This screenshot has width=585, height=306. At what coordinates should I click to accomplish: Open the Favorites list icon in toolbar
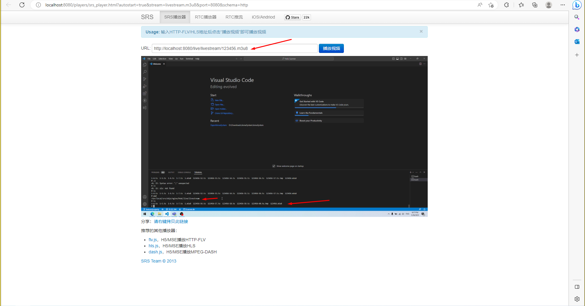point(521,5)
